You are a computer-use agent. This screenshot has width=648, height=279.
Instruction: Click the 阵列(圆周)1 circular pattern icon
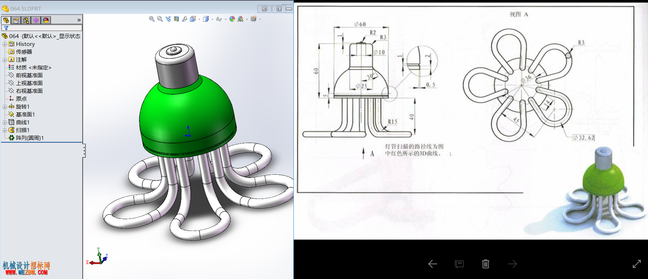click(11, 138)
